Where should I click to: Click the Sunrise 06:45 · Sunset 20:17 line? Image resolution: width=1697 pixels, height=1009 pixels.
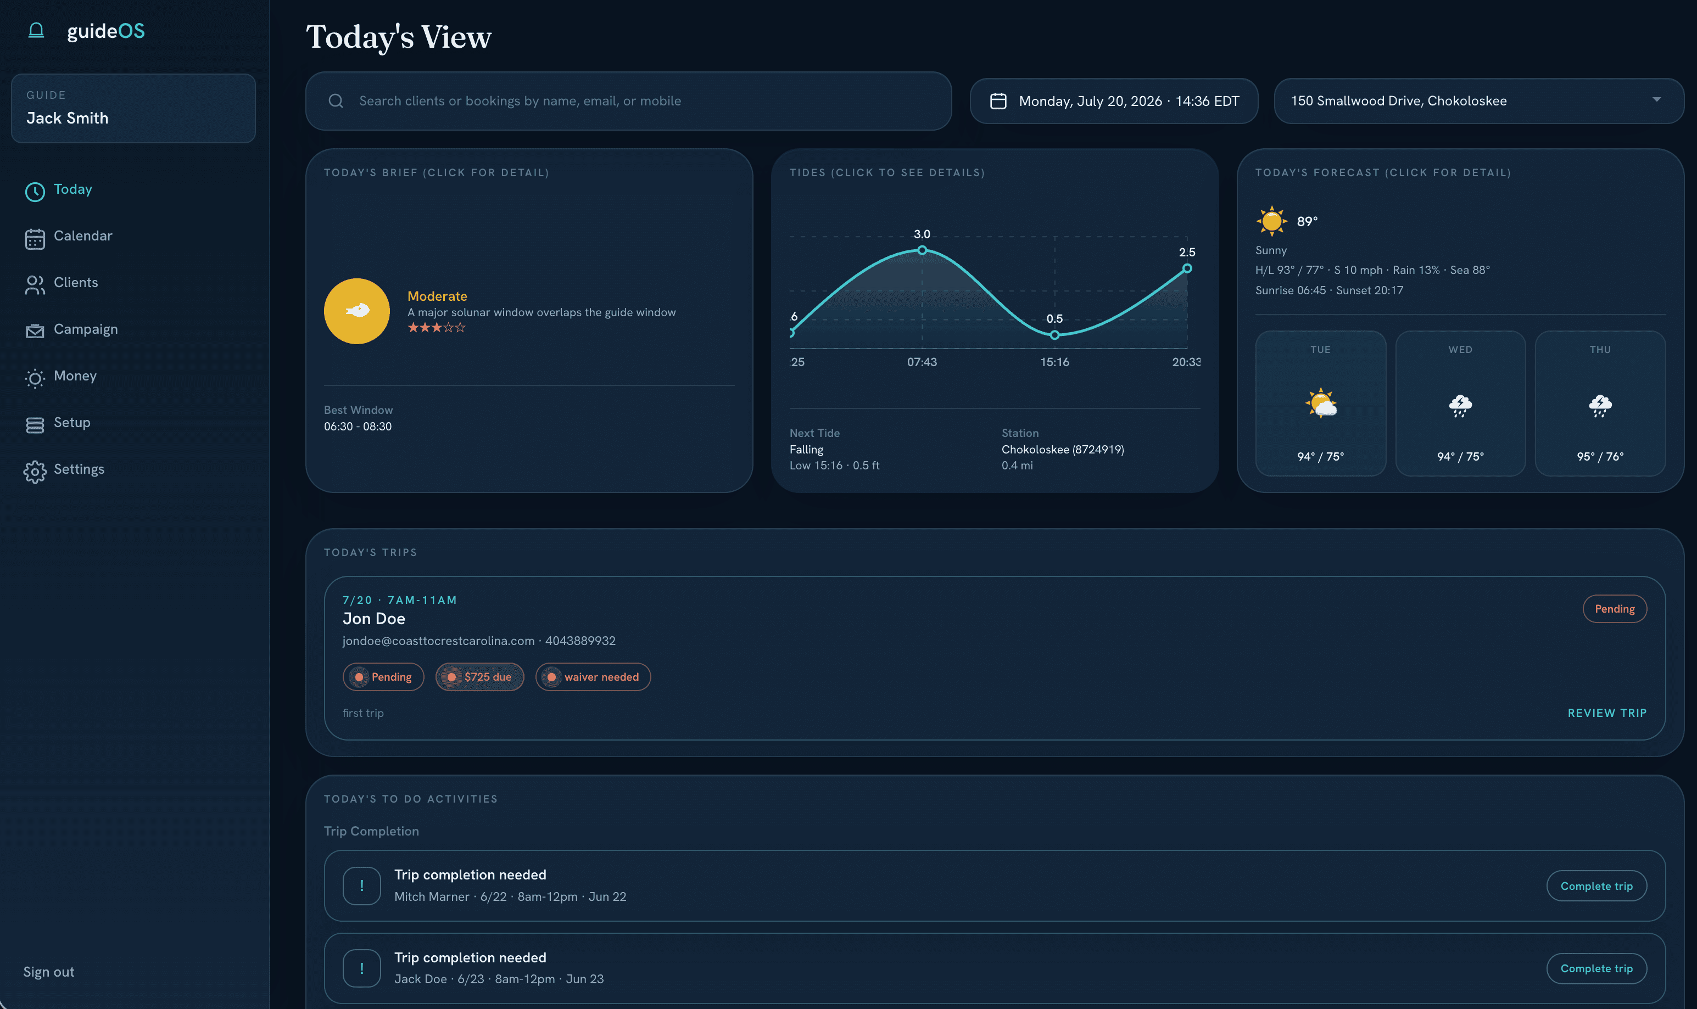[1329, 290]
